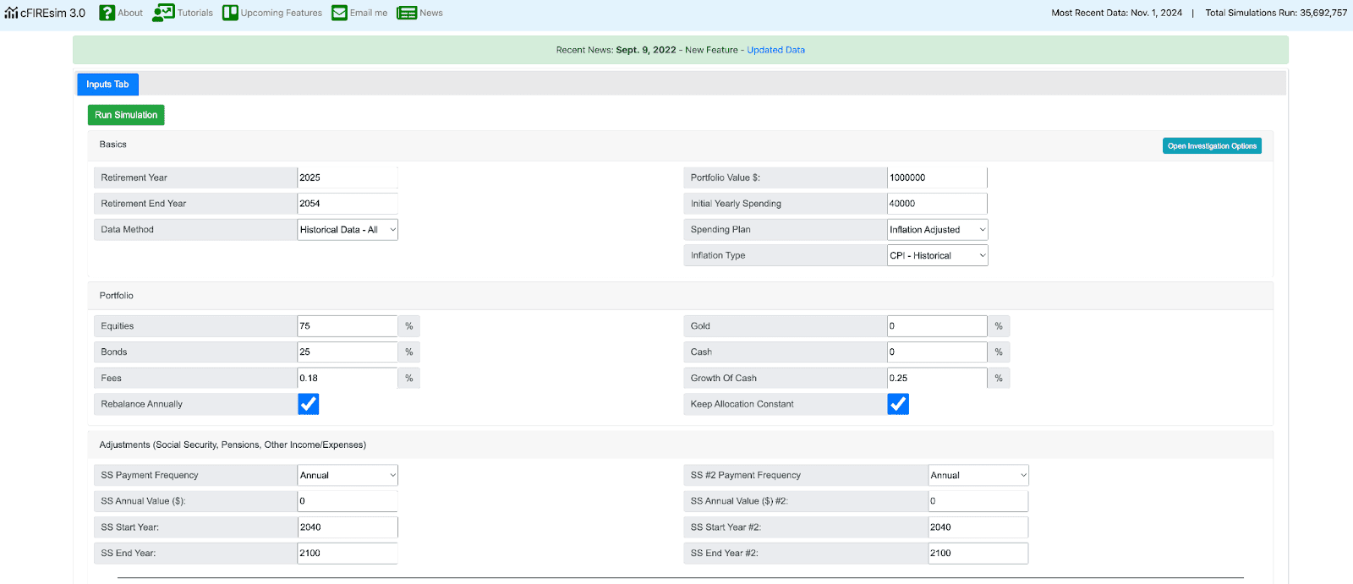Open the Tutorials menu item
Image resolution: width=1353 pixels, height=584 pixels.
click(x=195, y=13)
